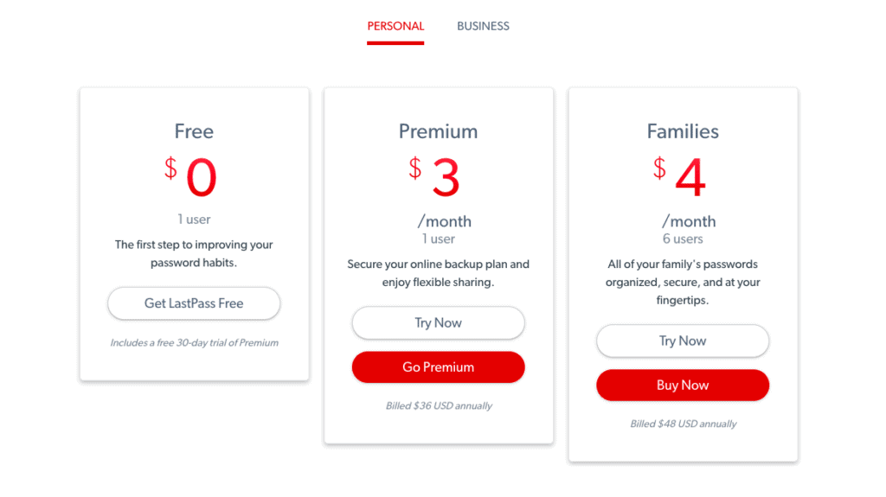
Task: Click Try Now under Premium plan
Action: (x=439, y=323)
